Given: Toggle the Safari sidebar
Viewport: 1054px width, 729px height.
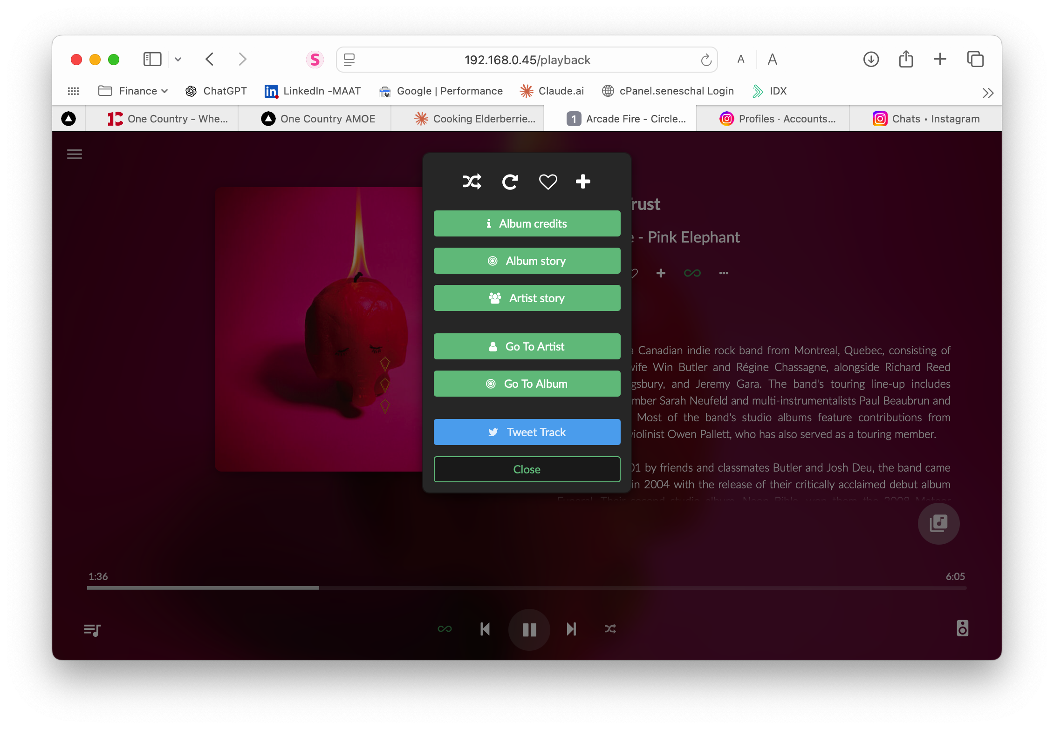Looking at the screenshot, I should click(x=152, y=60).
